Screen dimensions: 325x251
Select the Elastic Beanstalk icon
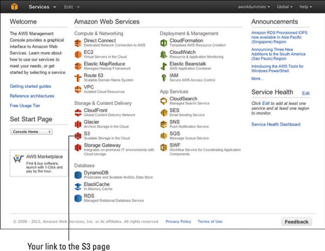pyautogui.click(x=163, y=66)
